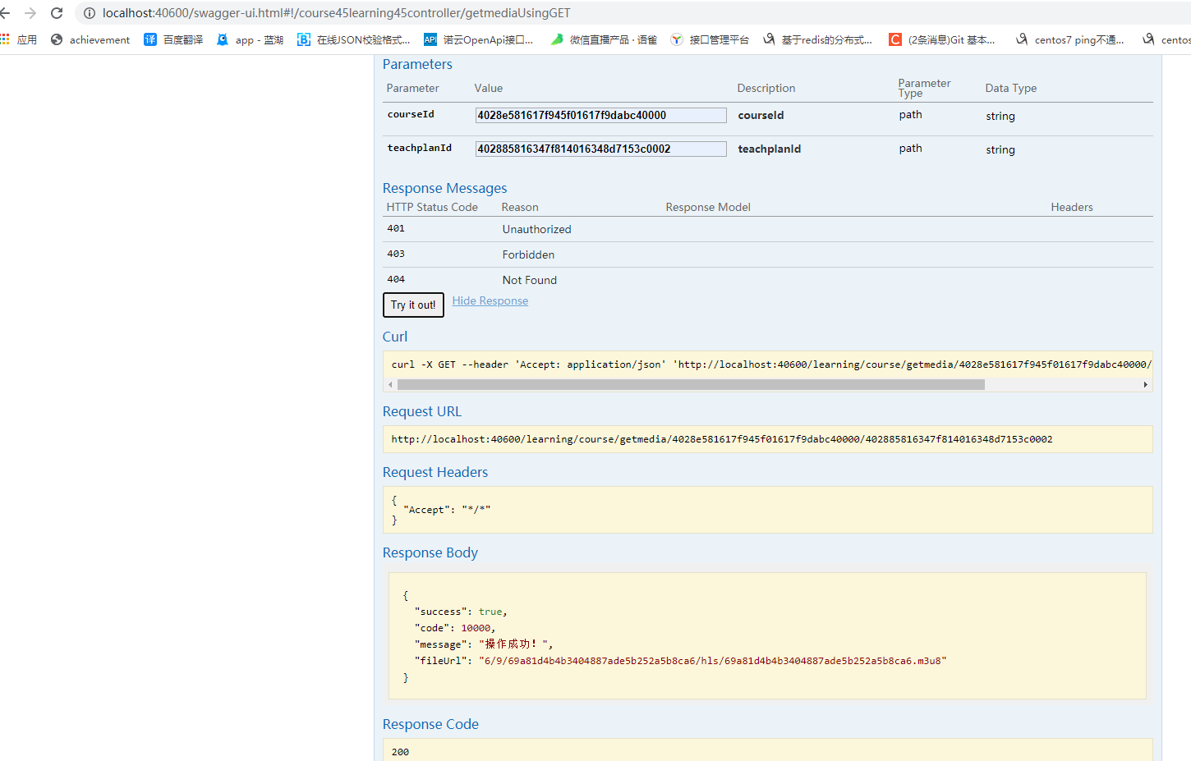Open the (2条消息)Git 基本 bookmark
Image resolution: width=1191 pixels, height=761 pixels.
(x=942, y=39)
